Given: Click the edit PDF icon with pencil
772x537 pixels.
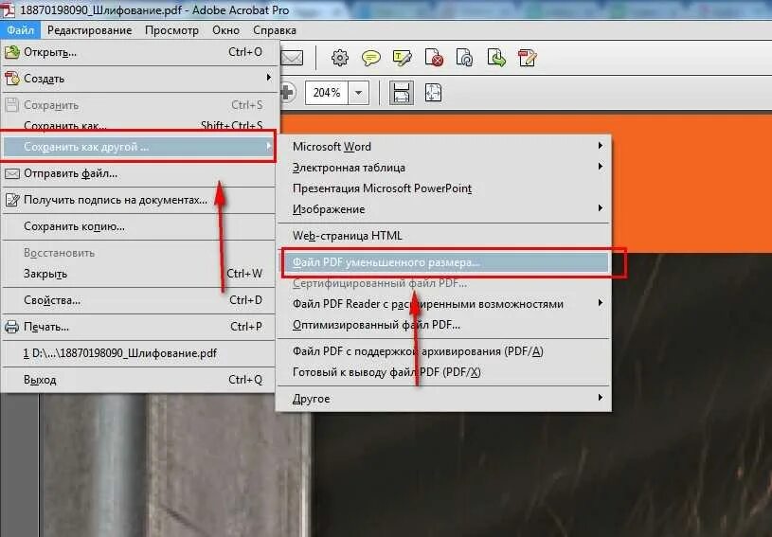Looking at the screenshot, I should coord(527,58).
